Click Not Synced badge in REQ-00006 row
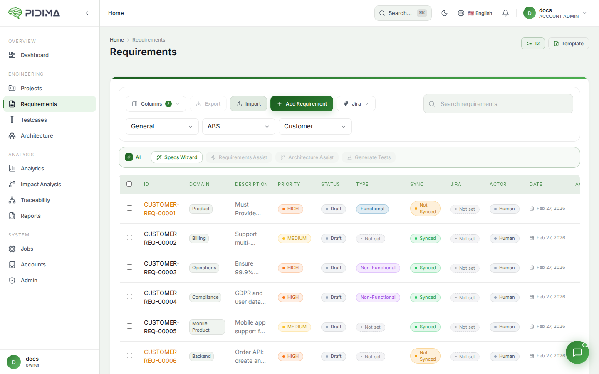The image size is (599, 374). [425, 356]
